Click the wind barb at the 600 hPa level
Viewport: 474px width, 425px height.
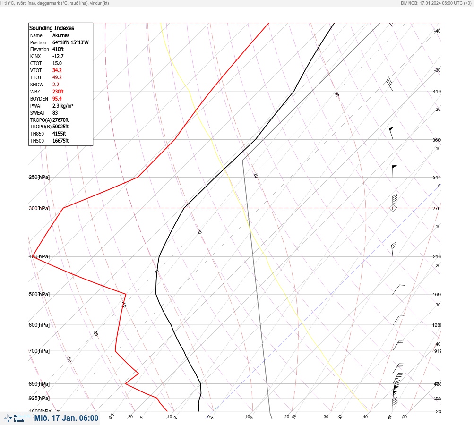click(398, 320)
